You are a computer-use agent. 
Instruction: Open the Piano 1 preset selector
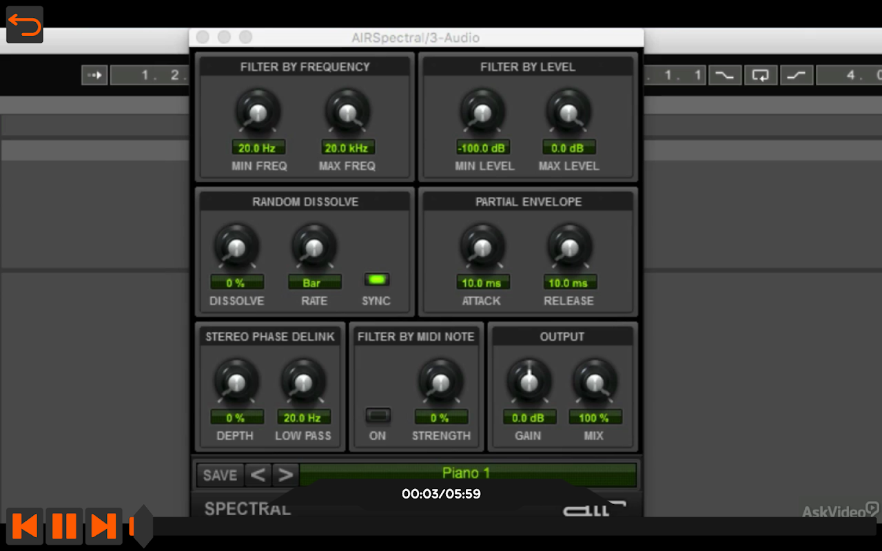(x=467, y=474)
